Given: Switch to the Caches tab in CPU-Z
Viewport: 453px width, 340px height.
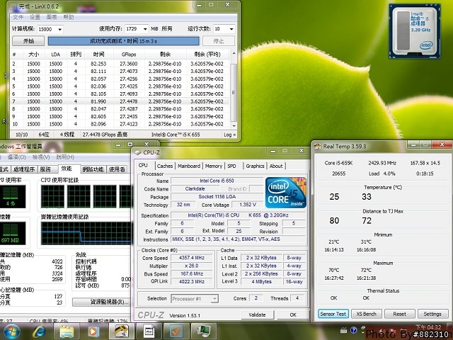Looking at the screenshot, I should point(165,166).
